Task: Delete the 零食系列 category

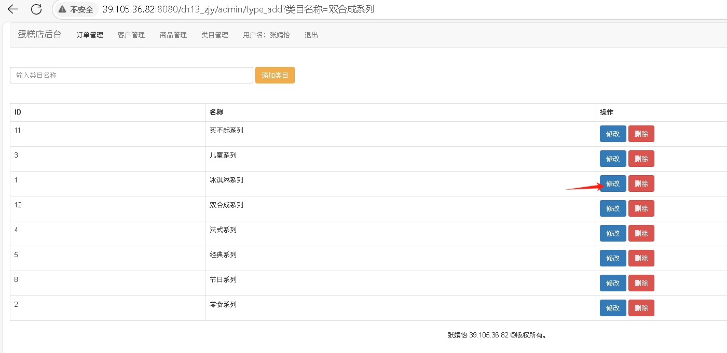Action: pos(641,308)
